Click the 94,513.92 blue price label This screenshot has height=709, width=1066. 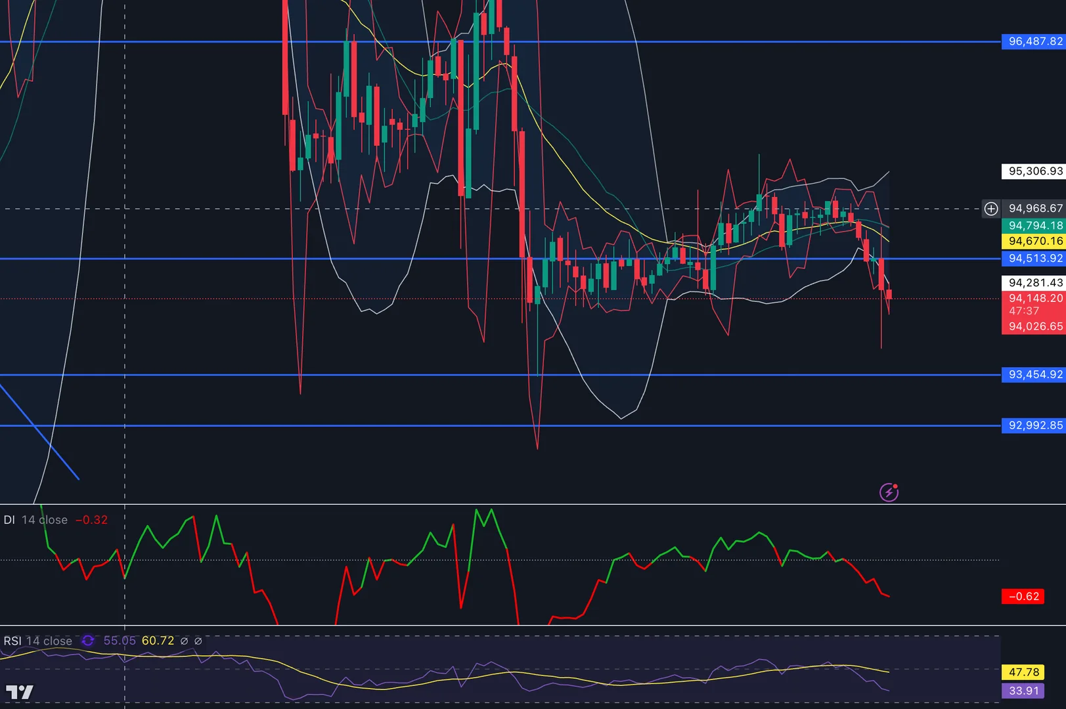(x=1034, y=259)
